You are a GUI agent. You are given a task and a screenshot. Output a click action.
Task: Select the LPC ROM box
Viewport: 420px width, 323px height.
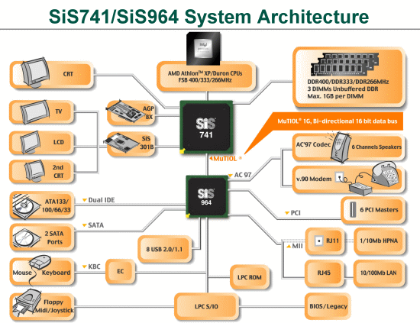tap(250, 277)
